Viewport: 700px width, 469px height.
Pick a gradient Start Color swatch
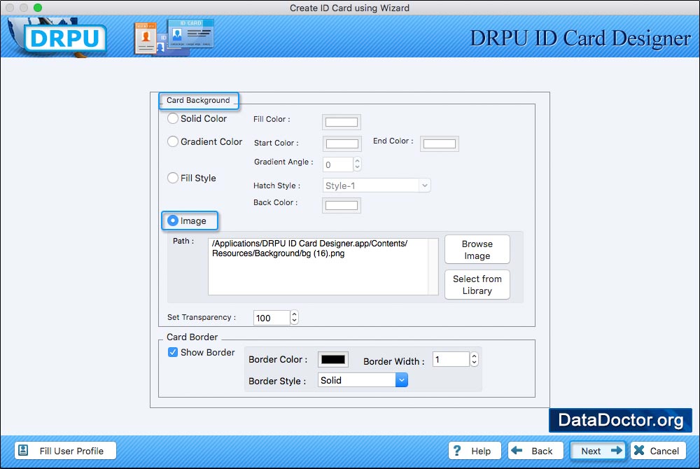342,143
